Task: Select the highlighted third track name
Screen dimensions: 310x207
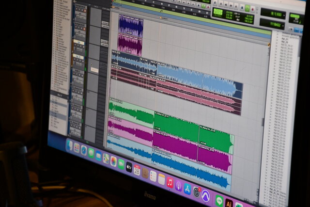Action: pos(79,42)
